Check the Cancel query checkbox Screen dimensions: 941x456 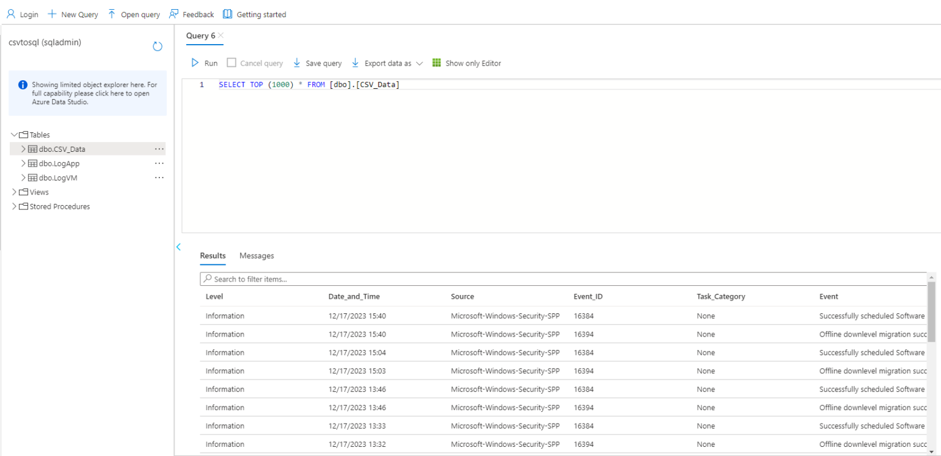click(231, 62)
